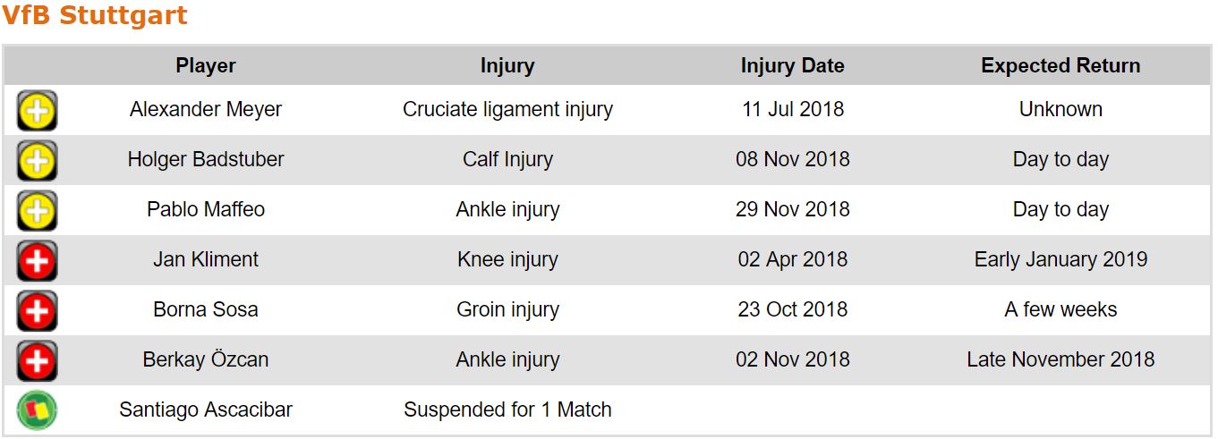The image size is (1218, 439).
Task: Select Pablo Maffeo's yellow status icon
Action: click(x=37, y=211)
